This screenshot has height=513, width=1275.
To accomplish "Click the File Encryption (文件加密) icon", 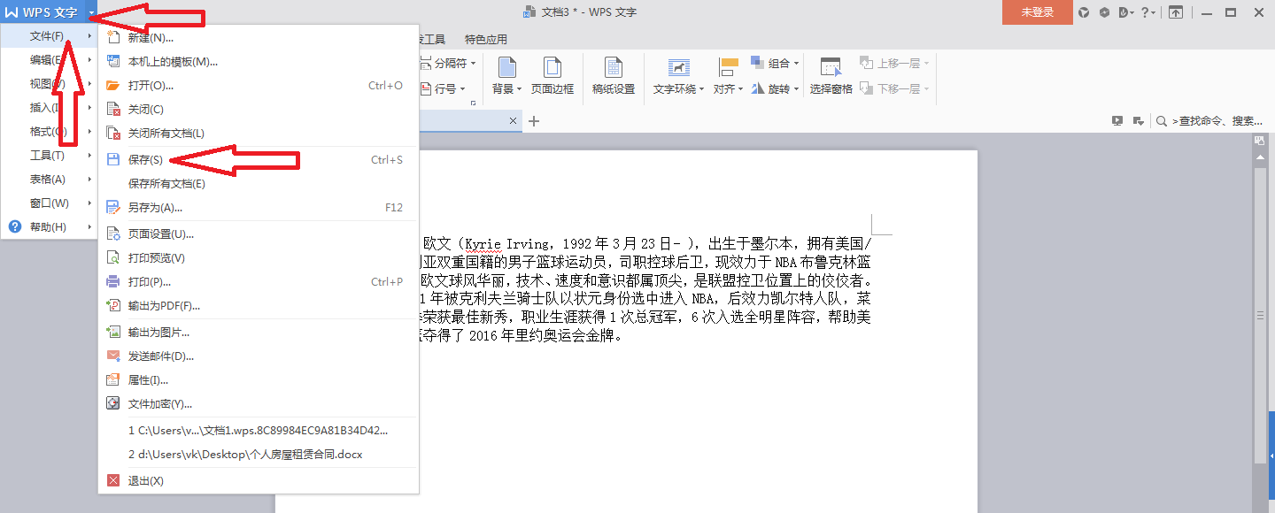I will click(x=112, y=404).
